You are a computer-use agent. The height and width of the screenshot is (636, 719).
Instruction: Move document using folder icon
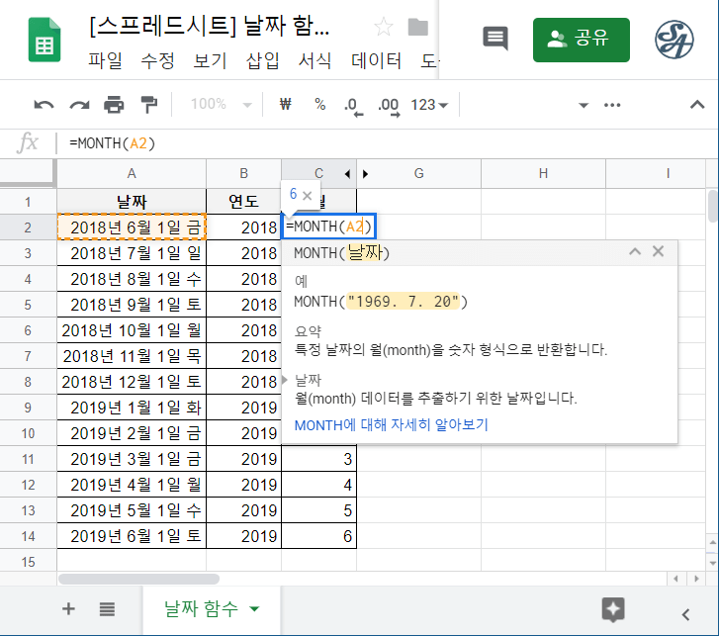[418, 27]
